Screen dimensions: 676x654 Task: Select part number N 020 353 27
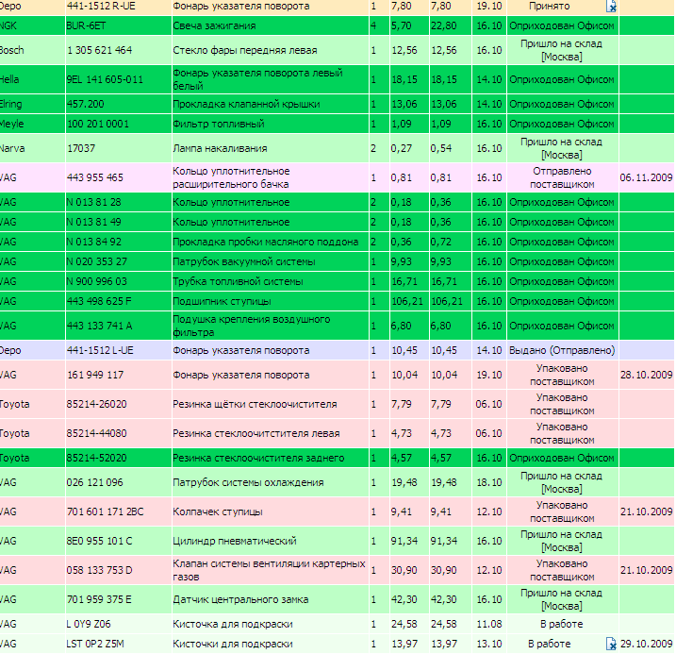tap(97, 261)
